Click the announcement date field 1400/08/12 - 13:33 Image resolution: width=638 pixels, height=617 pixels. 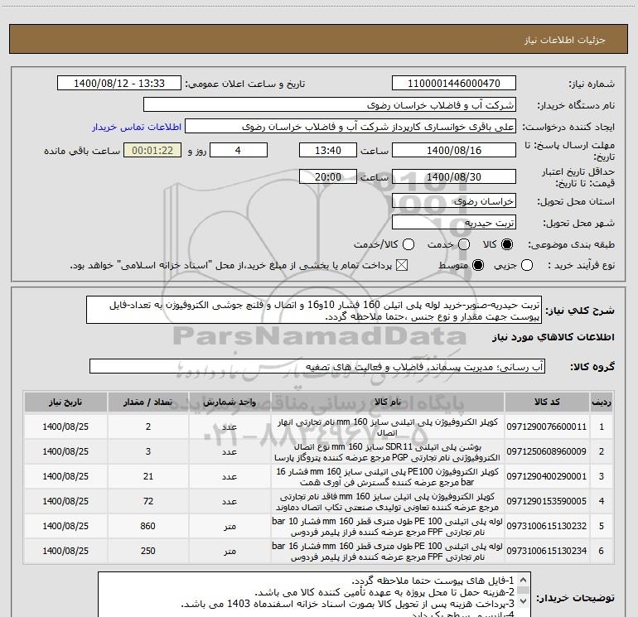point(119,84)
